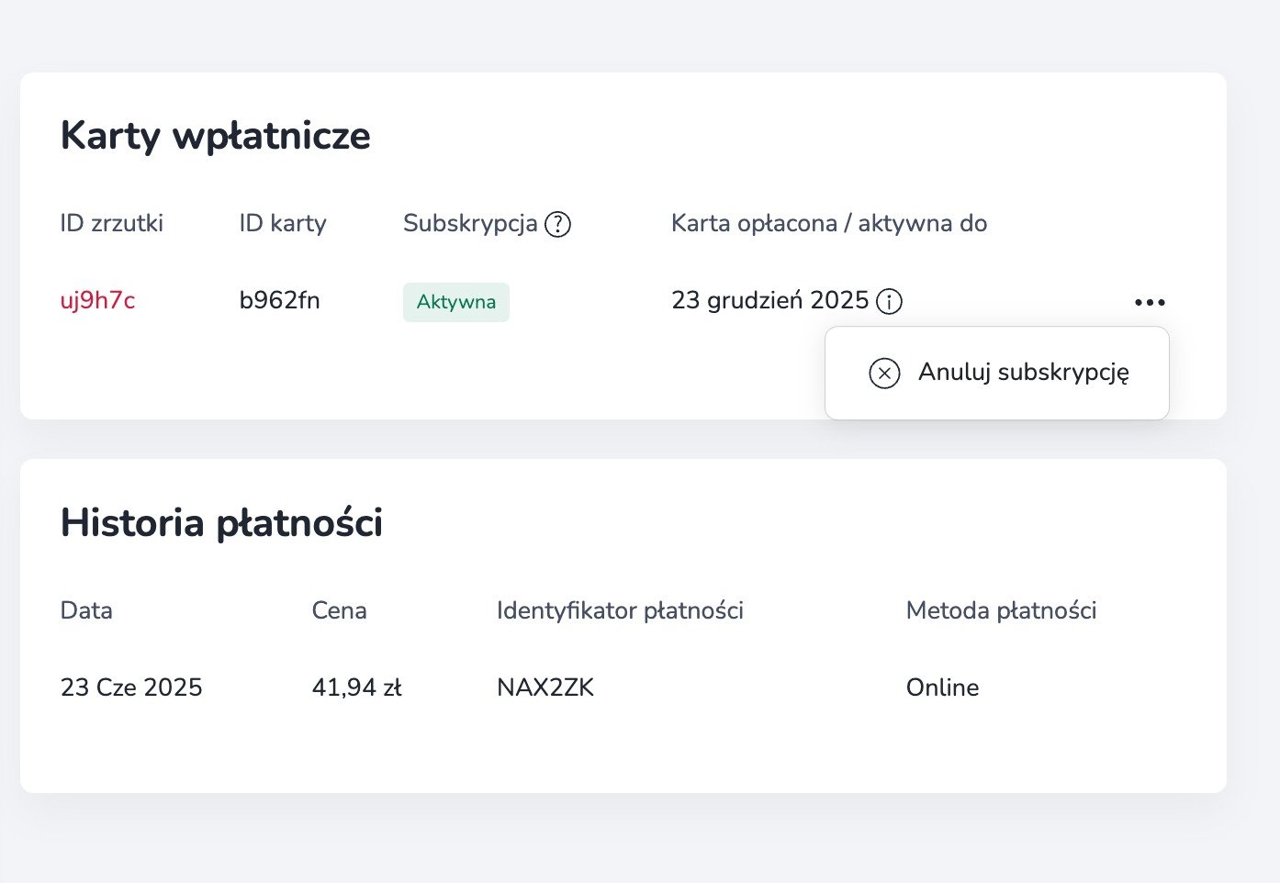Click the date 23 grudzień 2025
This screenshot has width=1280, height=883.
(x=769, y=300)
